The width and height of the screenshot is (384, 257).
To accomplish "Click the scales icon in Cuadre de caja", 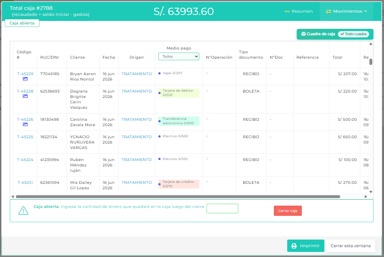I will [x=303, y=34].
